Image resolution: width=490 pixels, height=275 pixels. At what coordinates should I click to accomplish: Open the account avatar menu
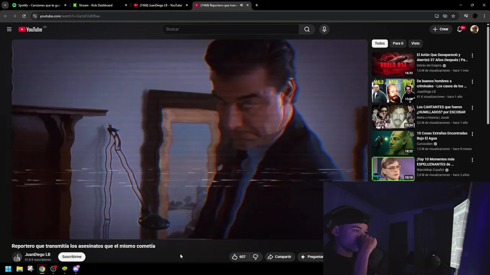(474, 29)
